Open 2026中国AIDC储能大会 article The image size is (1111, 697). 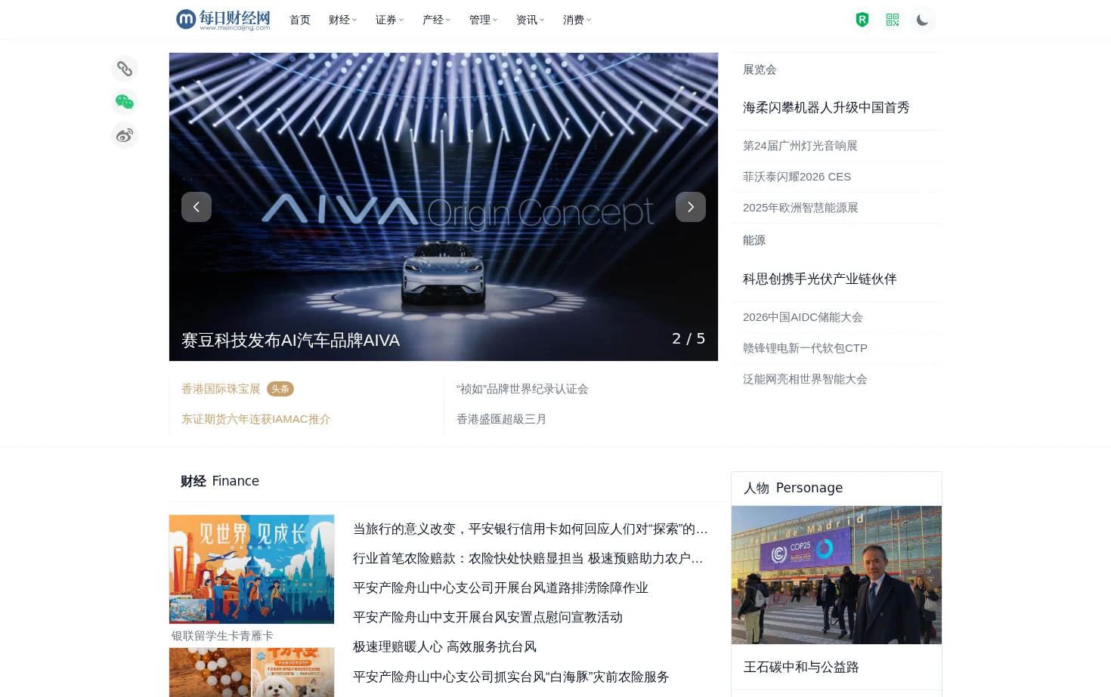(x=803, y=317)
